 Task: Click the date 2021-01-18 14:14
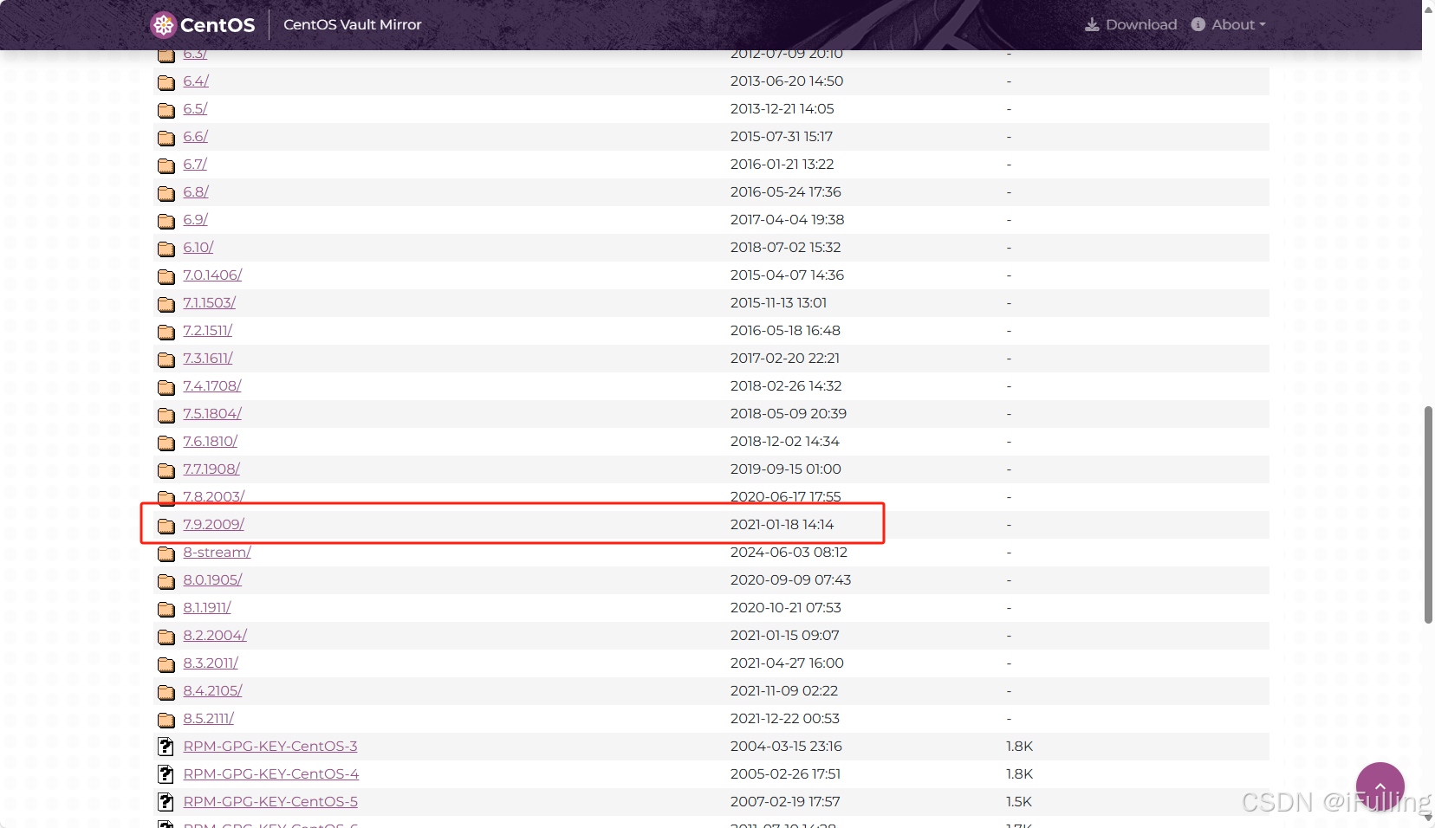click(x=782, y=524)
